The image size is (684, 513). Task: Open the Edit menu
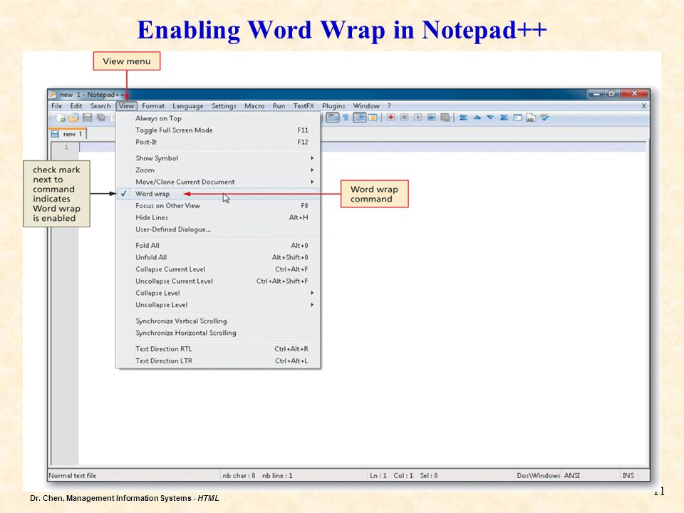76,105
